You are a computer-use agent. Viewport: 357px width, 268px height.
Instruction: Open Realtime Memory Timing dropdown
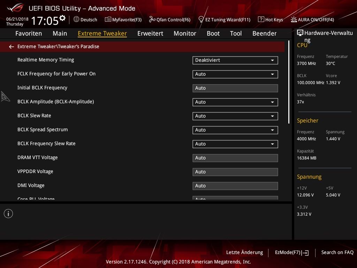235,60
